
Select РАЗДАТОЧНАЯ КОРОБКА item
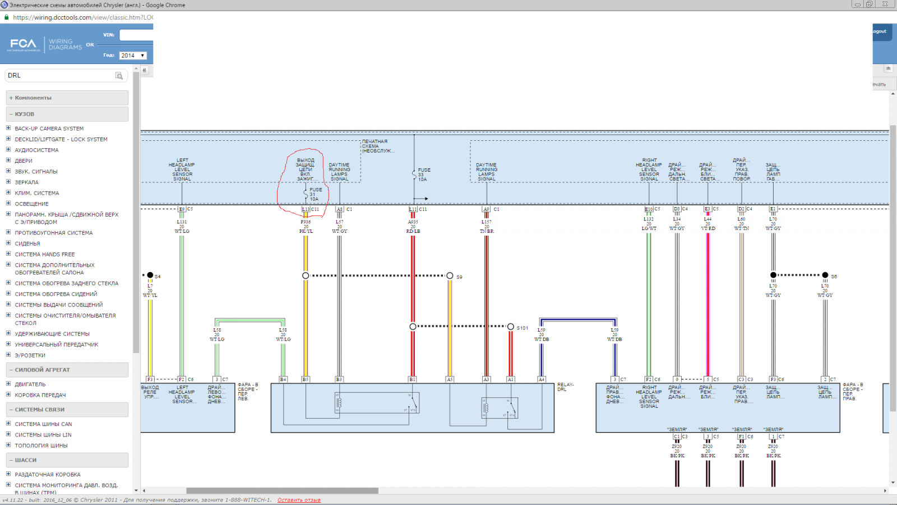(x=48, y=475)
